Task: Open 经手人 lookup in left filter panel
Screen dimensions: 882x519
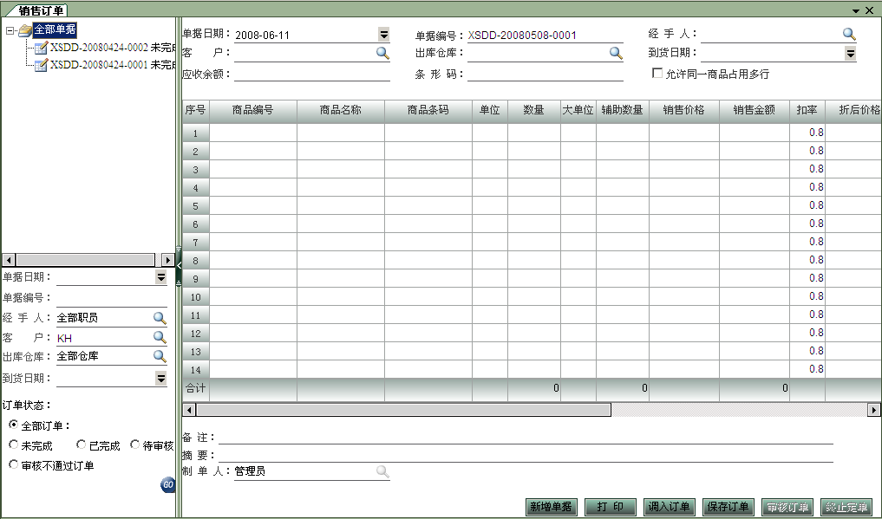Action: [160, 318]
